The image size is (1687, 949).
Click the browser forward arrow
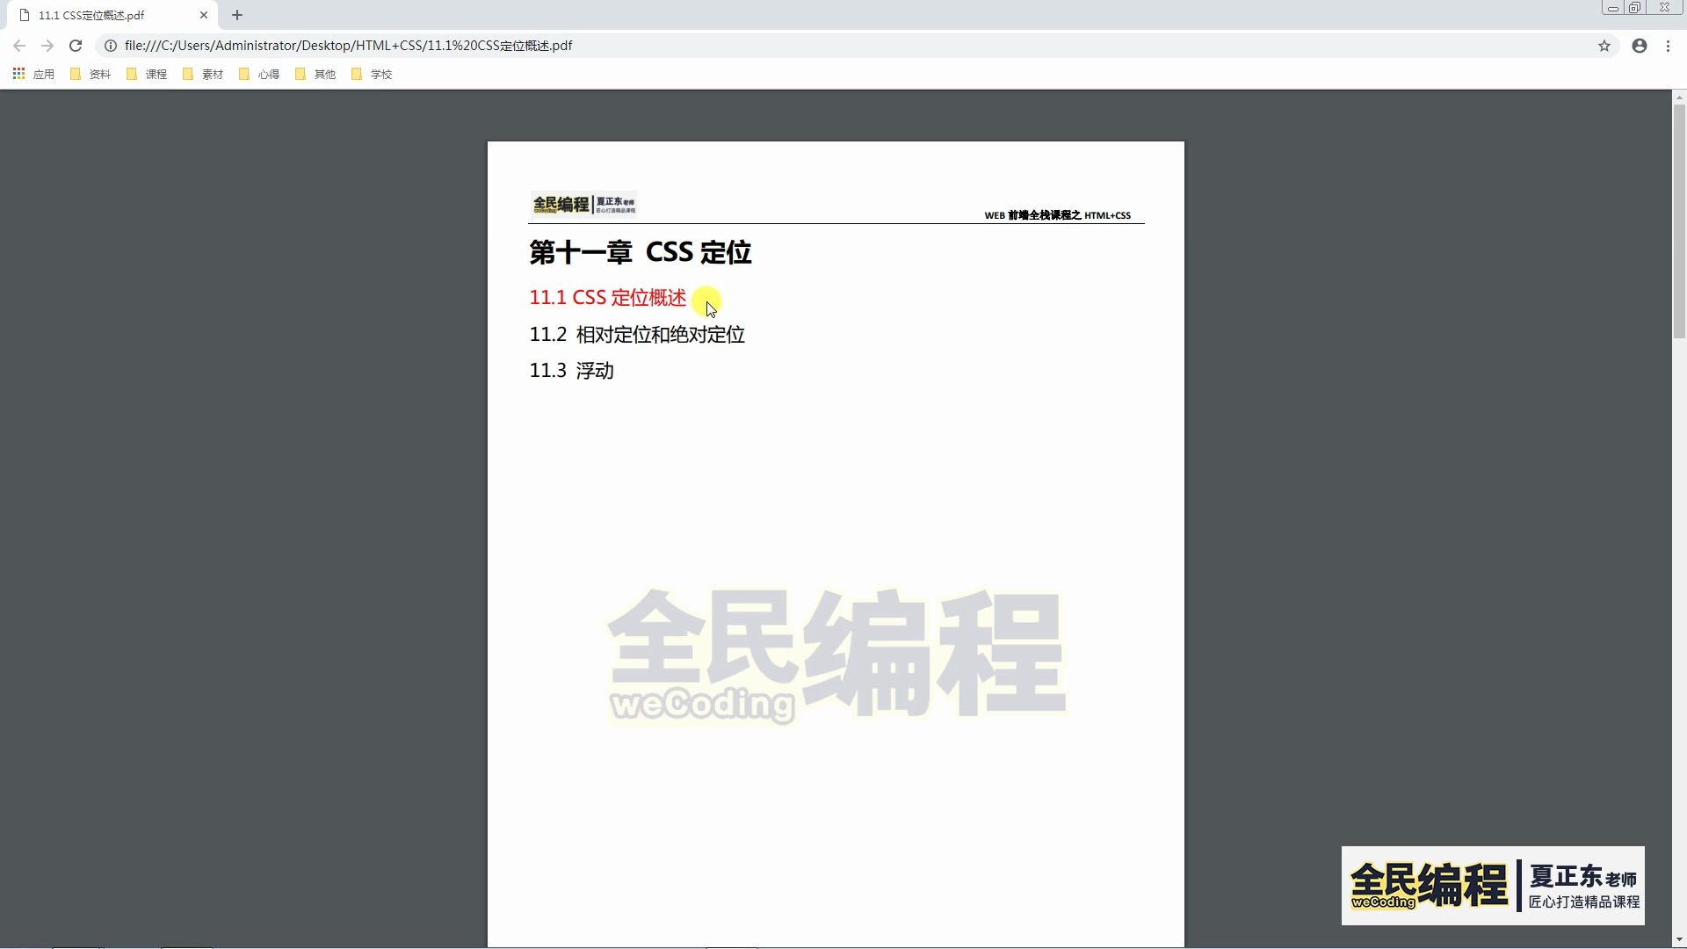47,46
